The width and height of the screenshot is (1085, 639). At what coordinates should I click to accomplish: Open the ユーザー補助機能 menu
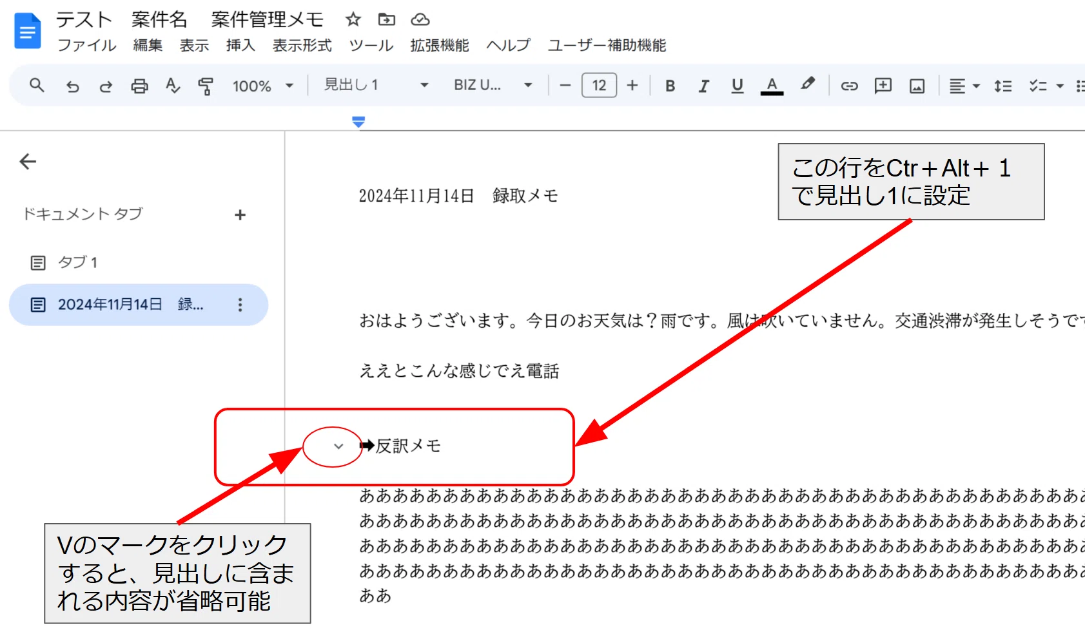607,45
